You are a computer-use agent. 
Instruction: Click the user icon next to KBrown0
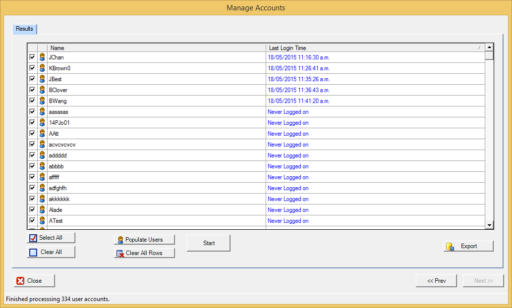[43, 68]
